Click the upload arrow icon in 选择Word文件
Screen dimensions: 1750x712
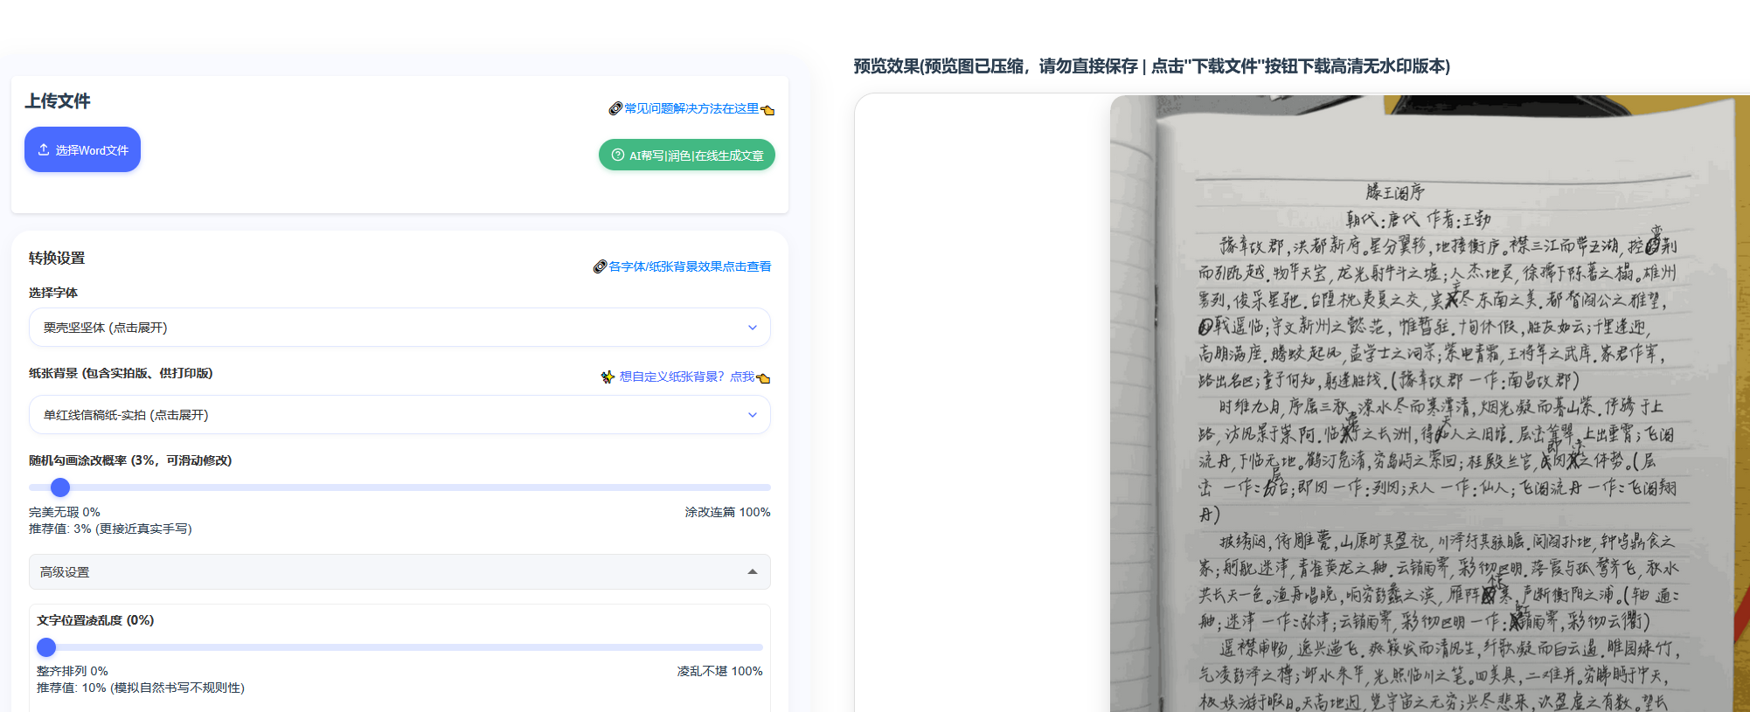(44, 149)
